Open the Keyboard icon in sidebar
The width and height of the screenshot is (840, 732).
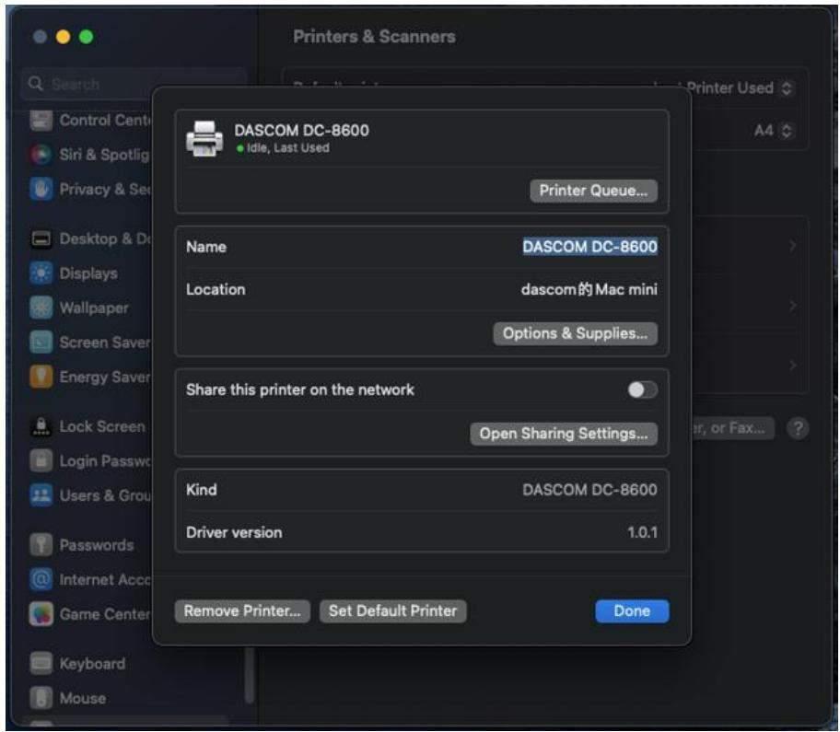(41, 664)
